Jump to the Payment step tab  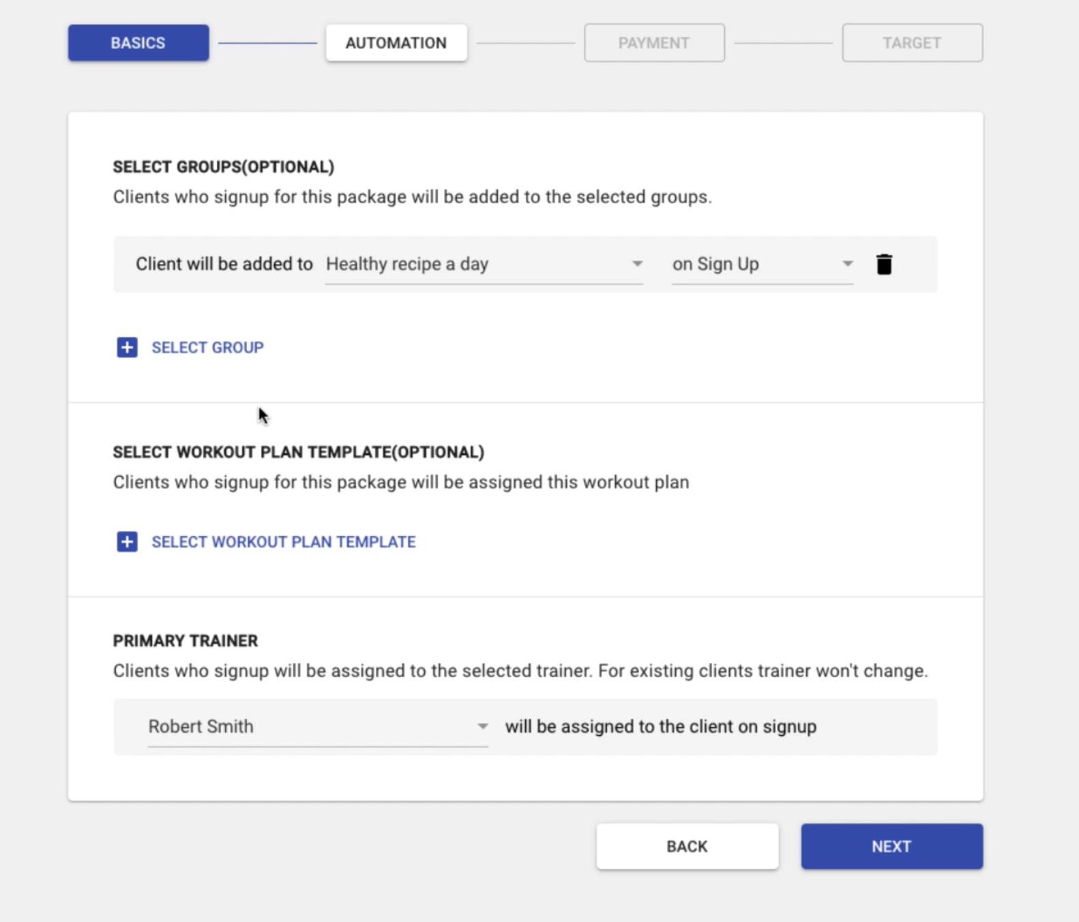click(654, 43)
